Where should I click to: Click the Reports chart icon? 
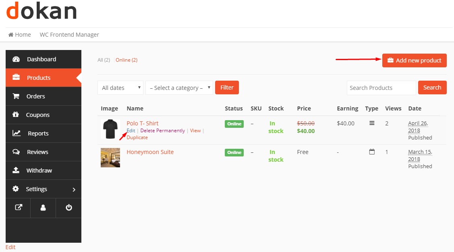[x=16, y=133]
